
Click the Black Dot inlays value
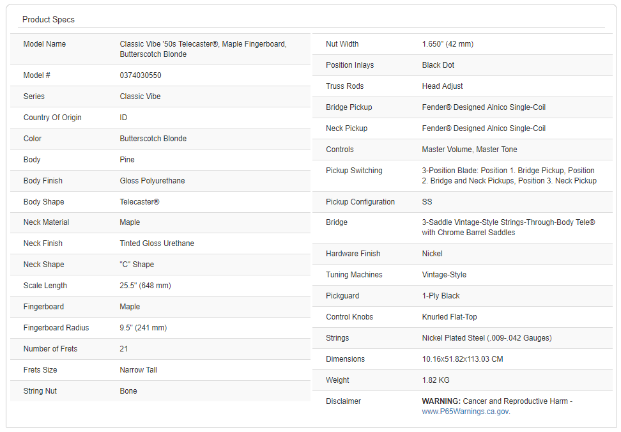pos(438,65)
